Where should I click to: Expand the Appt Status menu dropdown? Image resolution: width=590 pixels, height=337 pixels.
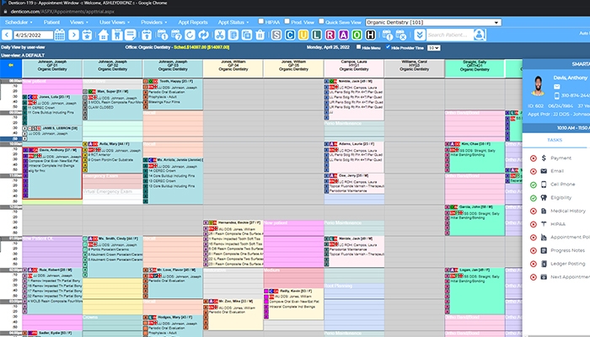point(233,22)
